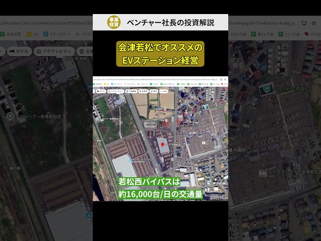Click the star icon in the center browser bar
Viewport: 321px width, 241px height.
(225, 79)
